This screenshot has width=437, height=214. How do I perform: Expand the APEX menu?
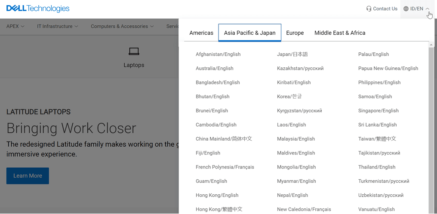coord(15,27)
